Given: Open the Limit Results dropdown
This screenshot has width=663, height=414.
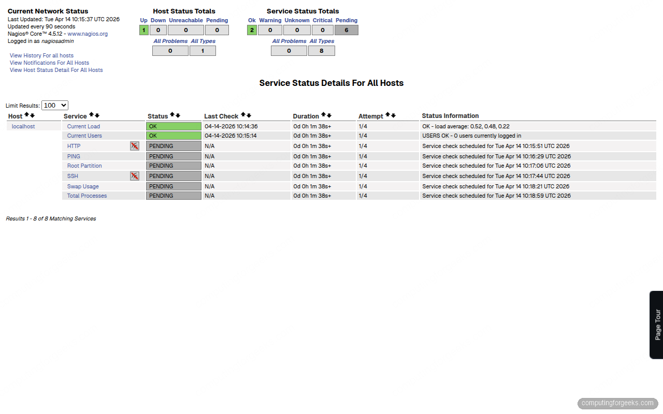Looking at the screenshot, I should 54,105.
